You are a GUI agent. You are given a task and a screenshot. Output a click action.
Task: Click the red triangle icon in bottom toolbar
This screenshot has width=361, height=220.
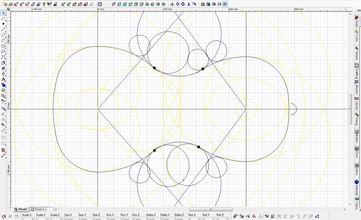click(254, 216)
